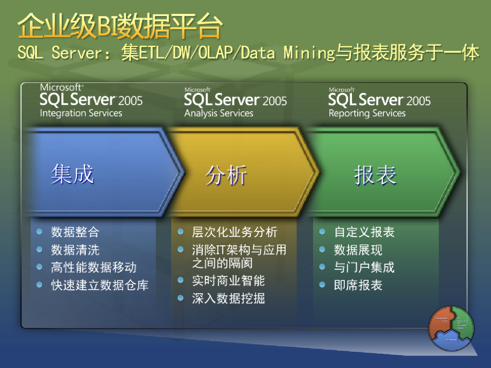Screen dimensions: 491x368
Task: Click the bullet dot beside 层次化业务分析
Action: tap(180, 231)
